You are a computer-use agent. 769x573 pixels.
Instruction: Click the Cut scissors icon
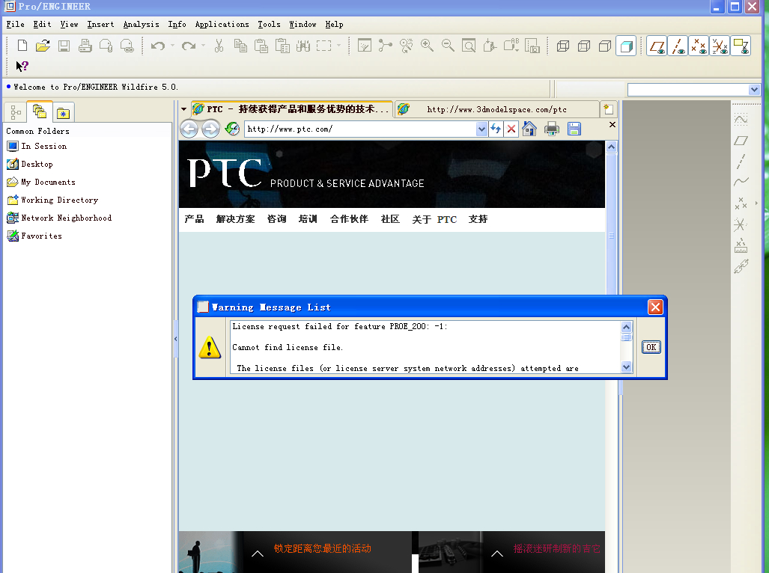click(219, 46)
